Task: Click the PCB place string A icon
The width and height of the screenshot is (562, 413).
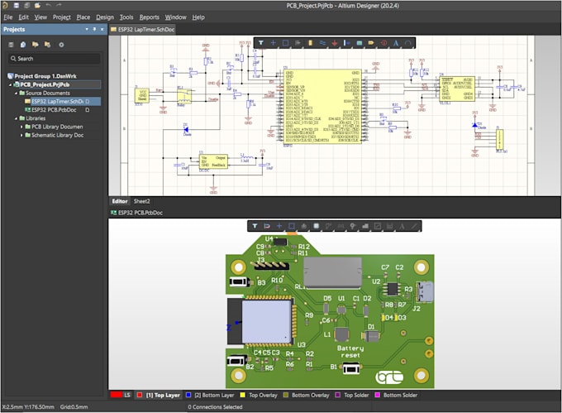Action: point(402,226)
